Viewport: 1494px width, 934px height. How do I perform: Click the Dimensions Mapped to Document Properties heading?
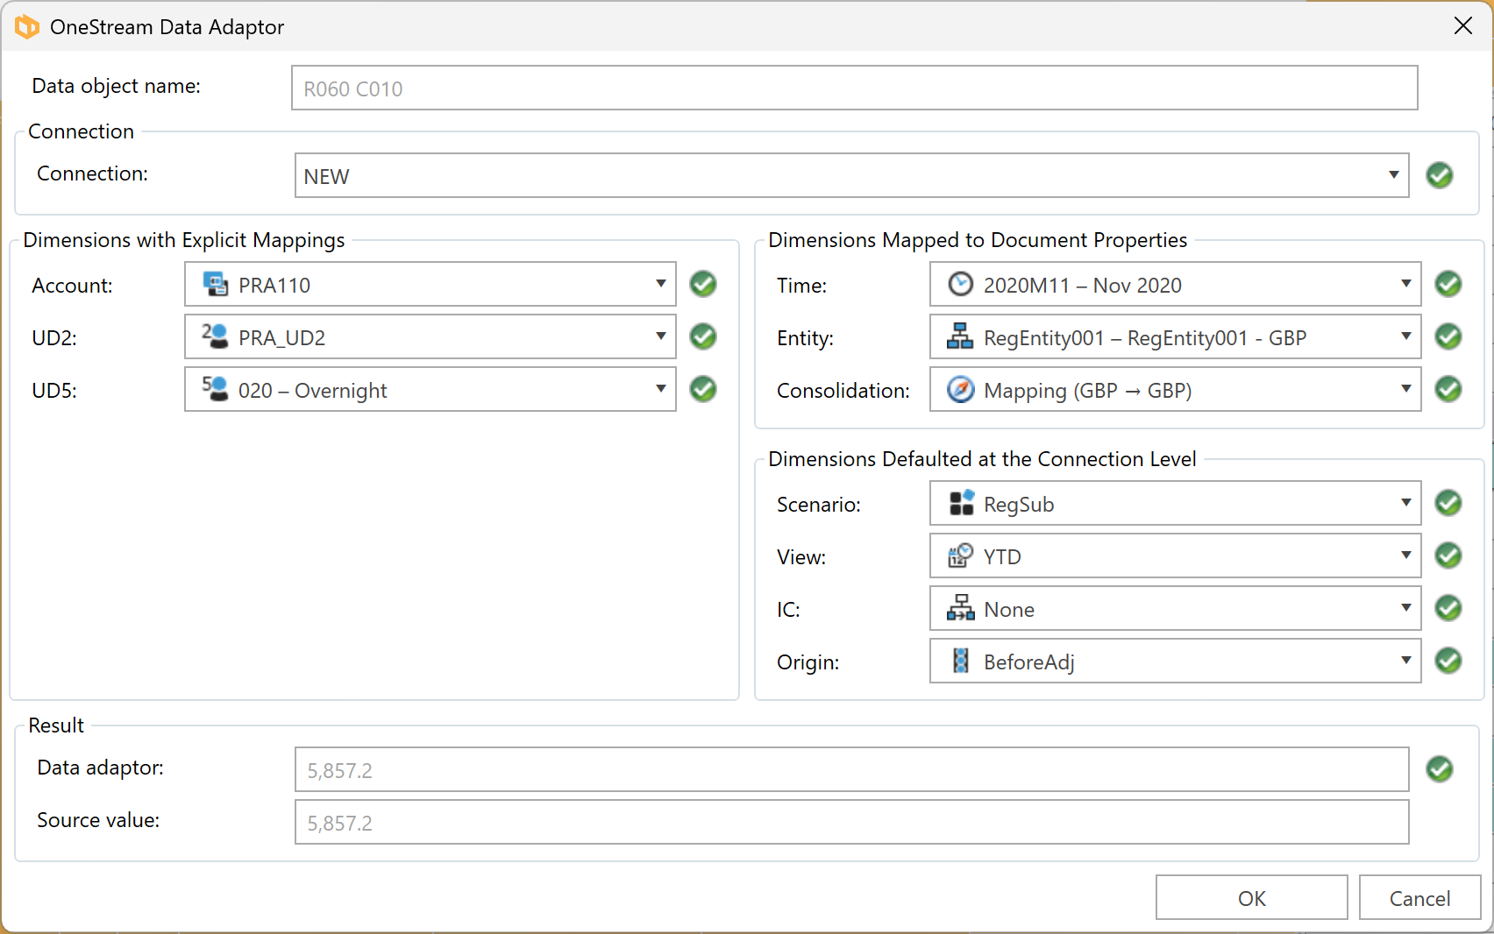978,240
